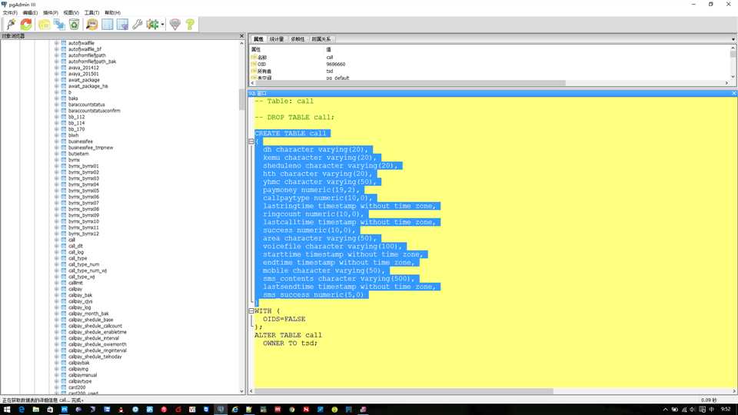The width and height of the screenshot is (738, 415).
Task: Open the 帮助(H) menu
Action: point(112,13)
